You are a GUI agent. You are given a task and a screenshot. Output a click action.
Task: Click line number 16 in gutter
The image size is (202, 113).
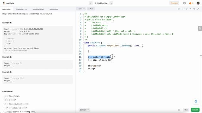(80, 57)
